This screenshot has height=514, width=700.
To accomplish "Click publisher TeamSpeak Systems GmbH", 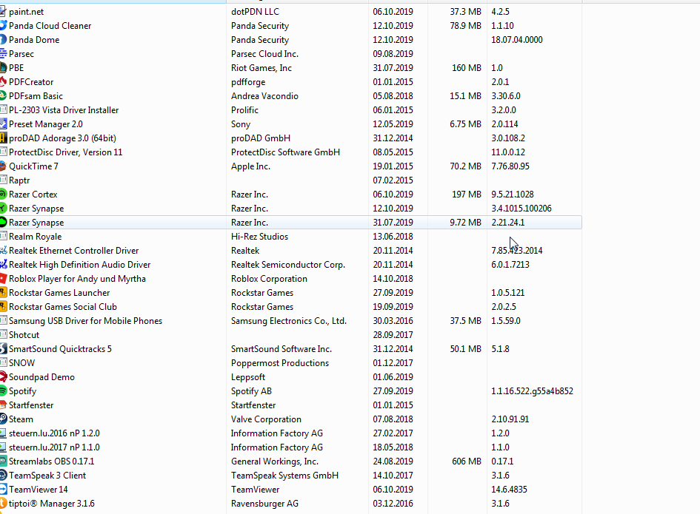I will click(285, 476).
